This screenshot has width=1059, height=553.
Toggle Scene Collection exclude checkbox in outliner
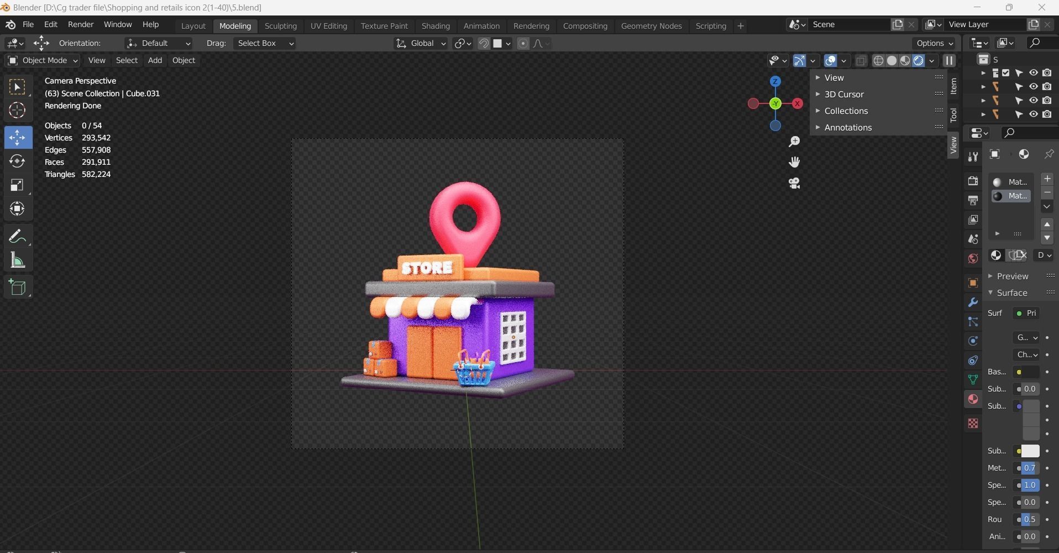1006,73
